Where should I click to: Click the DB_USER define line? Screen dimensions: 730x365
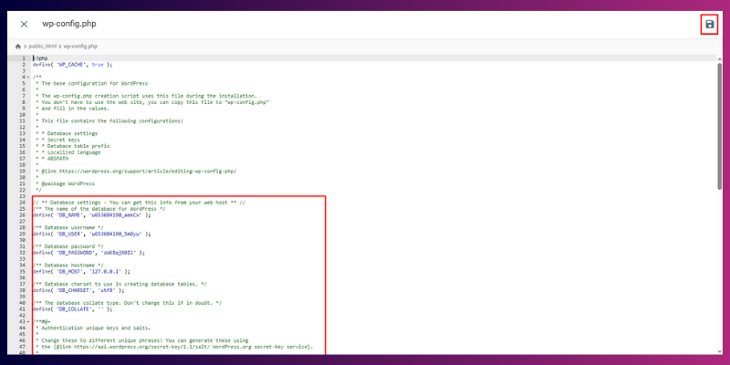pos(92,235)
